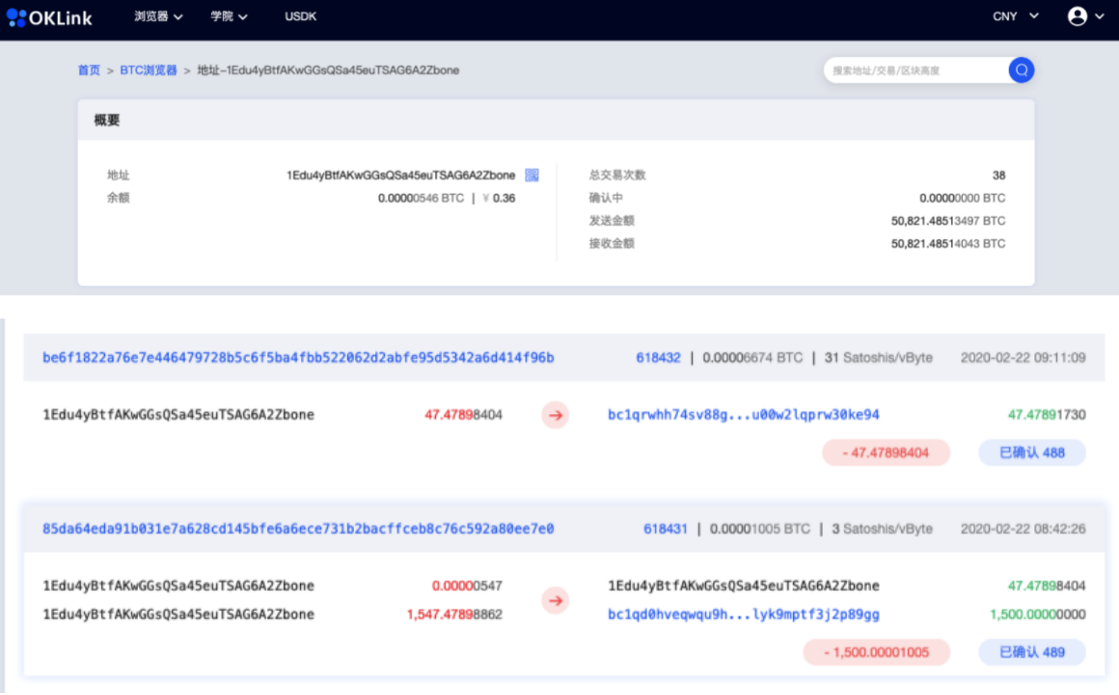Screen dimensions: 1119x695
Task: Open recipient address bc1qd0hveqwqu9h
Action: tap(743, 614)
